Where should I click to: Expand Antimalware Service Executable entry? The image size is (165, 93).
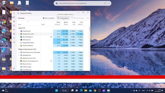tap(19, 52)
